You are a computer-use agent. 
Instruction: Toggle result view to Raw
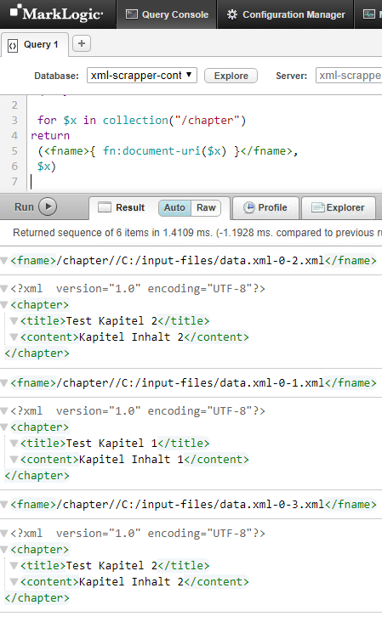click(x=206, y=207)
